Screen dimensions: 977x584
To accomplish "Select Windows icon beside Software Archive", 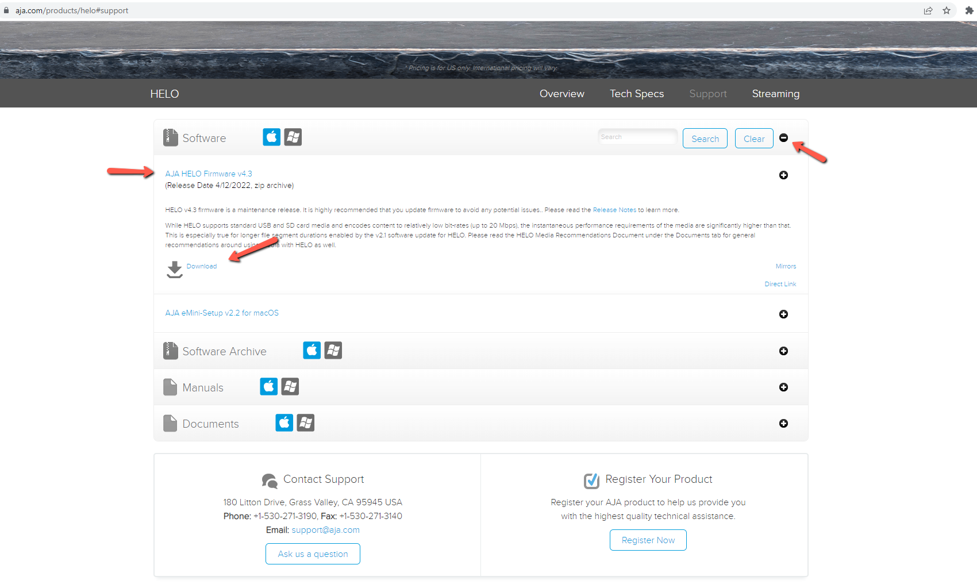I will coord(333,350).
